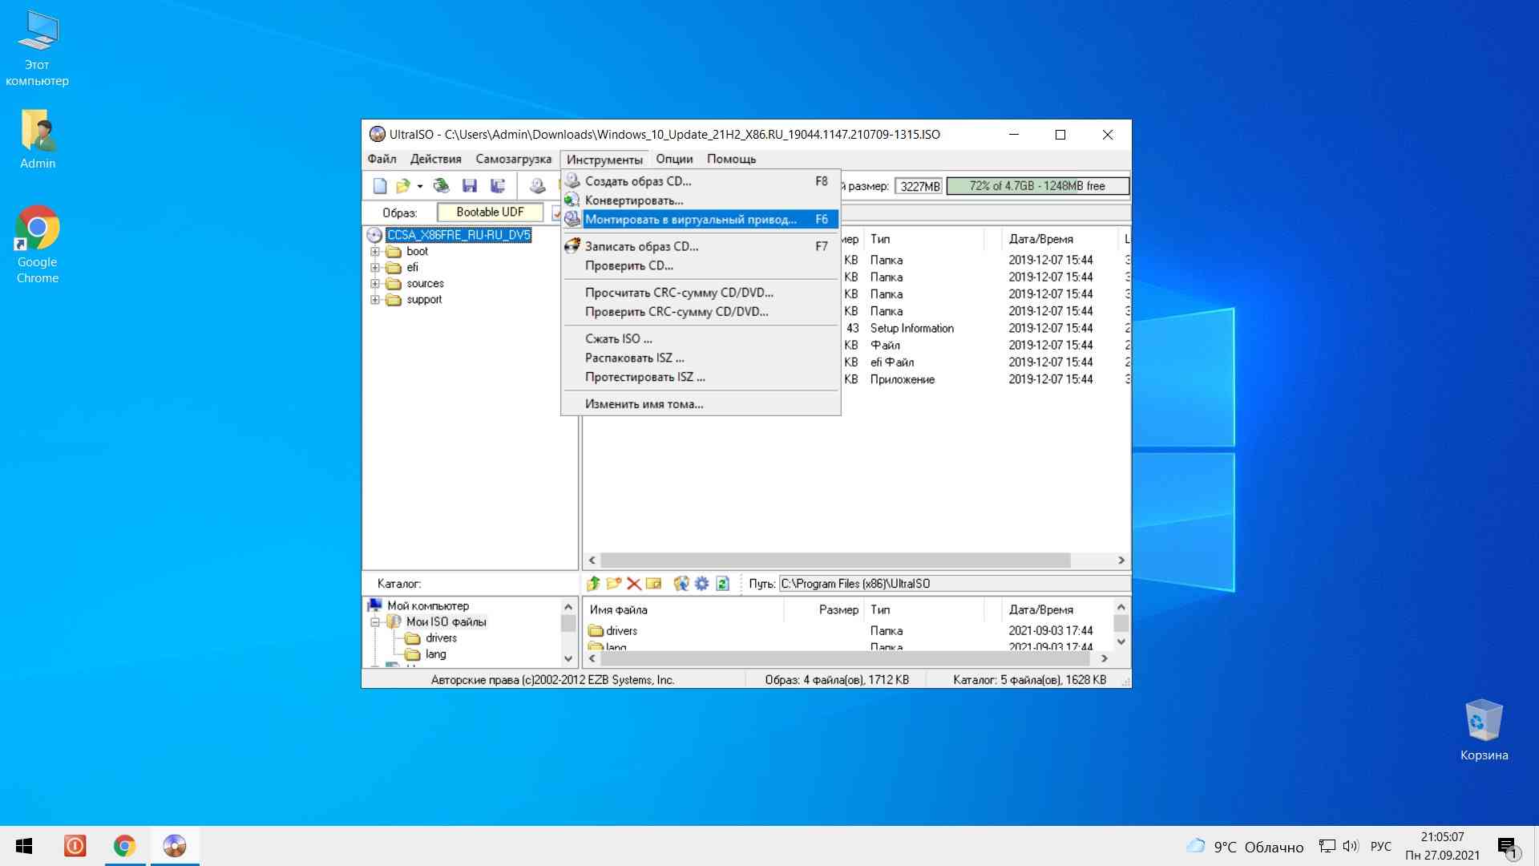Image resolution: width=1539 pixels, height=866 pixels.
Task: Open the dropdown arrow next to Open icon
Action: [x=420, y=187]
